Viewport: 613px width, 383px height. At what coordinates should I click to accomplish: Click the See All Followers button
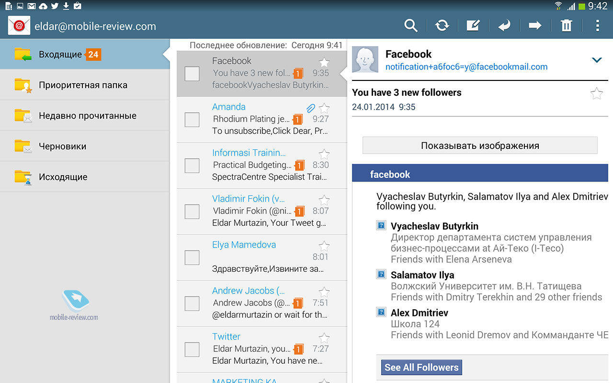421,368
